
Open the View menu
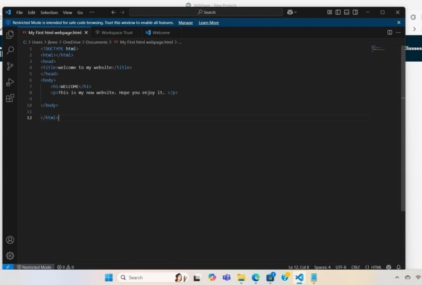point(67,12)
